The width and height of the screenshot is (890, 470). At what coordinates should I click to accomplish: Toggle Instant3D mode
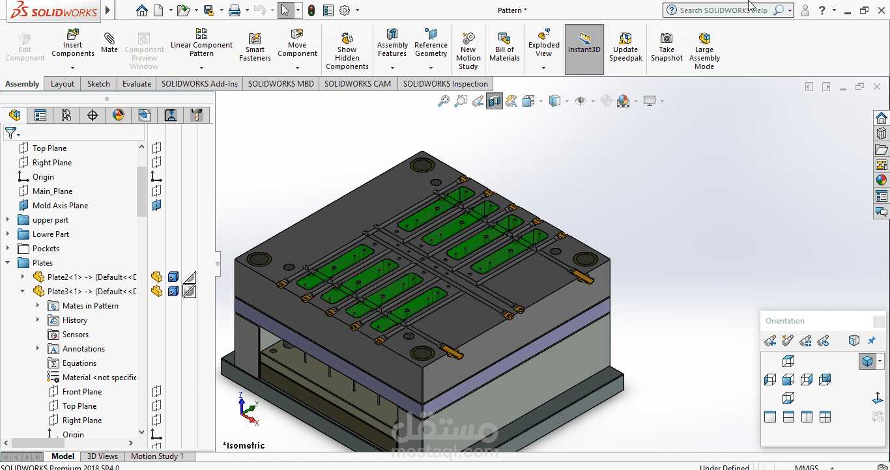(x=584, y=49)
